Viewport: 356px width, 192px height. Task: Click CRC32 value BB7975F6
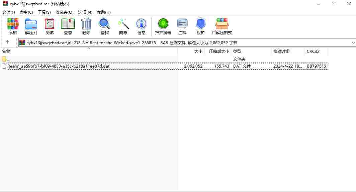coord(316,66)
